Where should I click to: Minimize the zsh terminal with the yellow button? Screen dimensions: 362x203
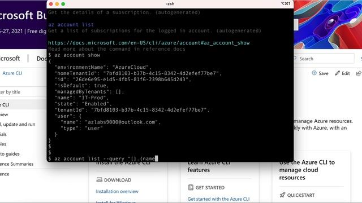[x=57, y=4]
